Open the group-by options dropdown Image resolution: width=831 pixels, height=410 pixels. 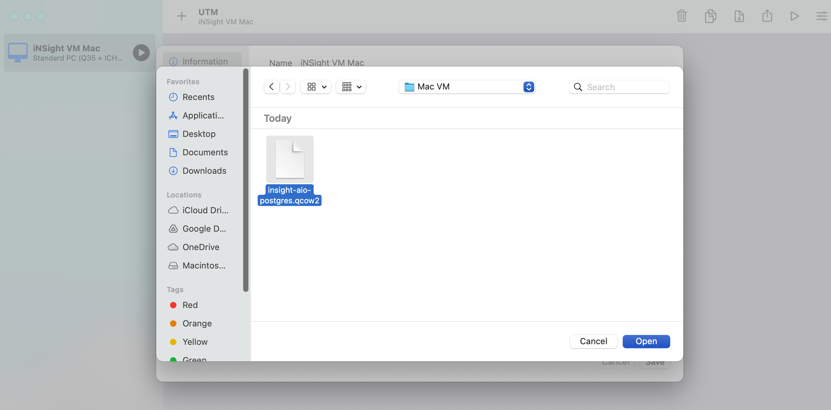(351, 87)
